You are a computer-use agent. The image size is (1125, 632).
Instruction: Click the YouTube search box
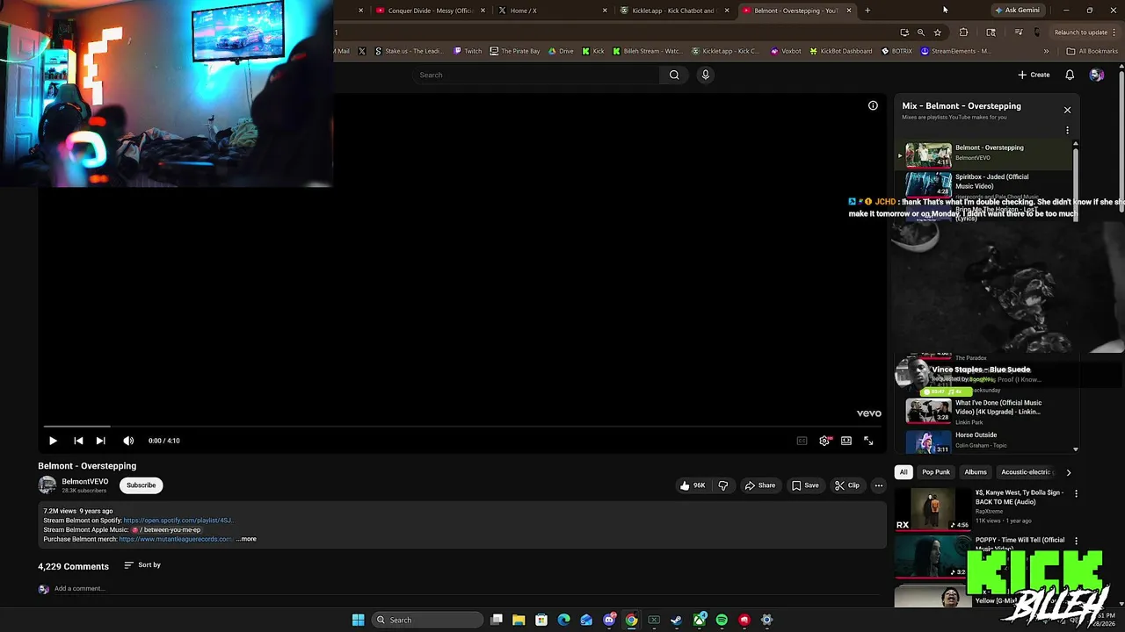point(536,75)
